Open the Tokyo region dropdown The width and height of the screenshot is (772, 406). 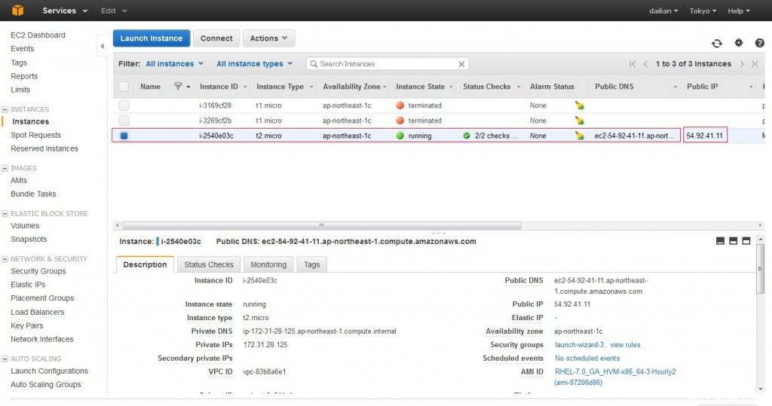click(x=703, y=11)
